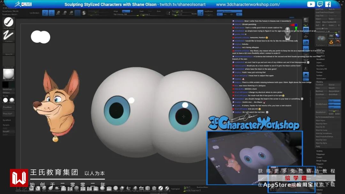This screenshot has width=345, height=194.
Task: Open the Morph Target section
Action: tap(321, 160)
